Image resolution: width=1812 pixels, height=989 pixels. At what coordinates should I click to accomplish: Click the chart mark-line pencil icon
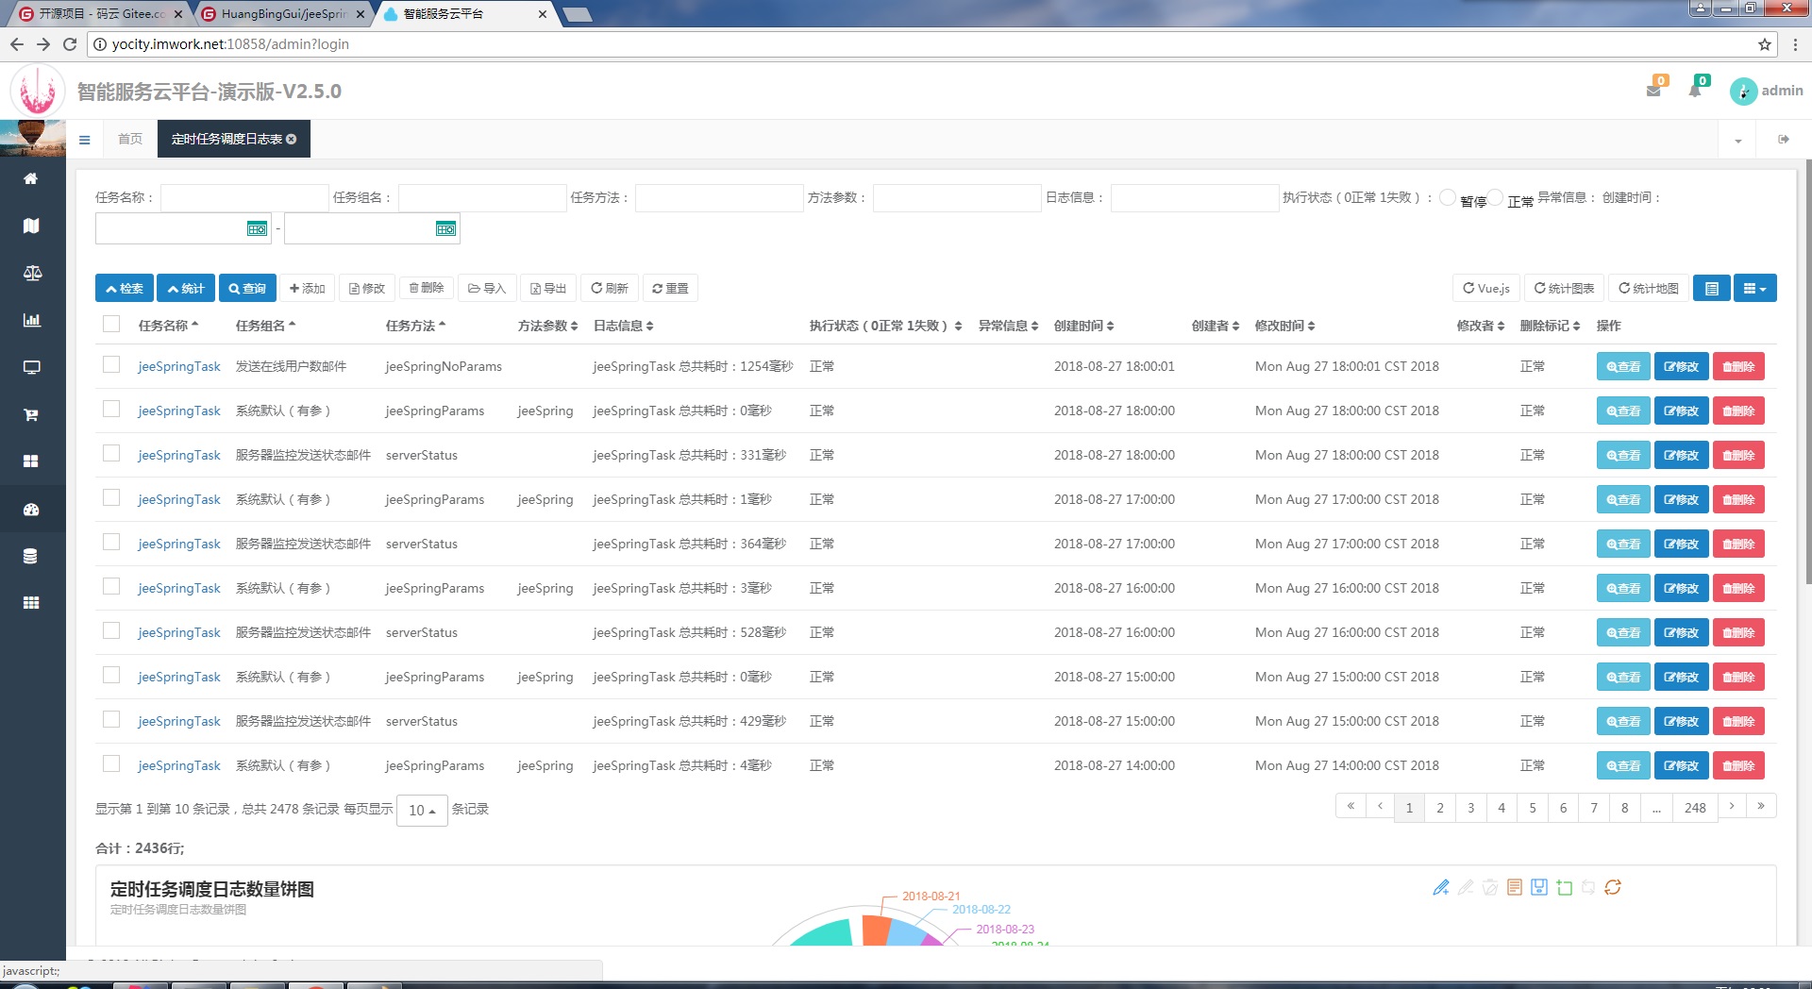tap(1440, 887)
